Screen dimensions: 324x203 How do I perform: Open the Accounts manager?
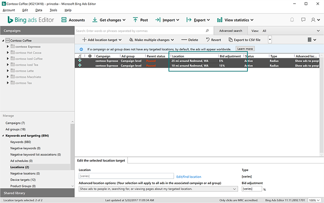coord(73,20)
